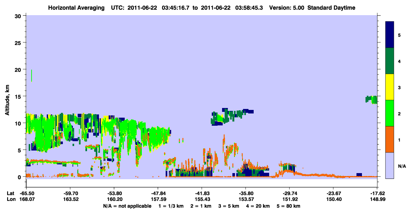Click the navy blue colorbar segment for 5
Viewport: 419px width, 215px height.
(390, 35)
